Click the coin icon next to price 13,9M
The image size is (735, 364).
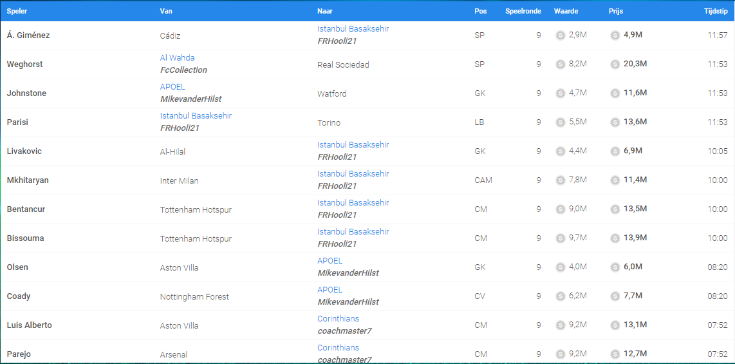click(615, 238)
